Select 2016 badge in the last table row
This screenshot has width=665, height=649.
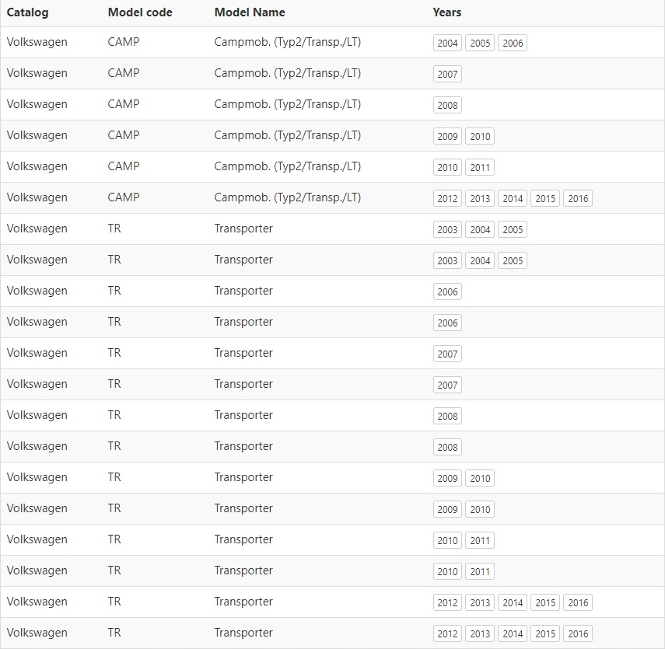(x=578, y=634)
